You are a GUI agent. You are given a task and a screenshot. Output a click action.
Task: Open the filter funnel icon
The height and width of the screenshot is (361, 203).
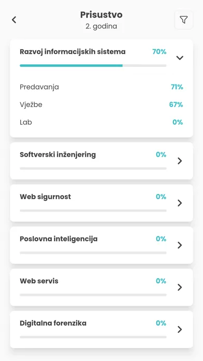183,20
